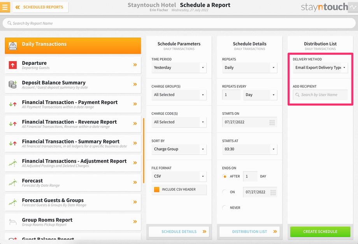Click chevron on Forecast row
This screenshot has height=244, width=358.
tap(135, 183)
